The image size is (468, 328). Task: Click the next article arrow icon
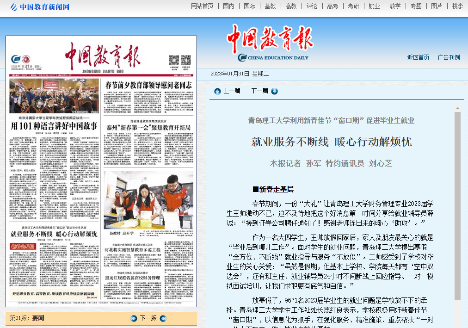(274, 91)
